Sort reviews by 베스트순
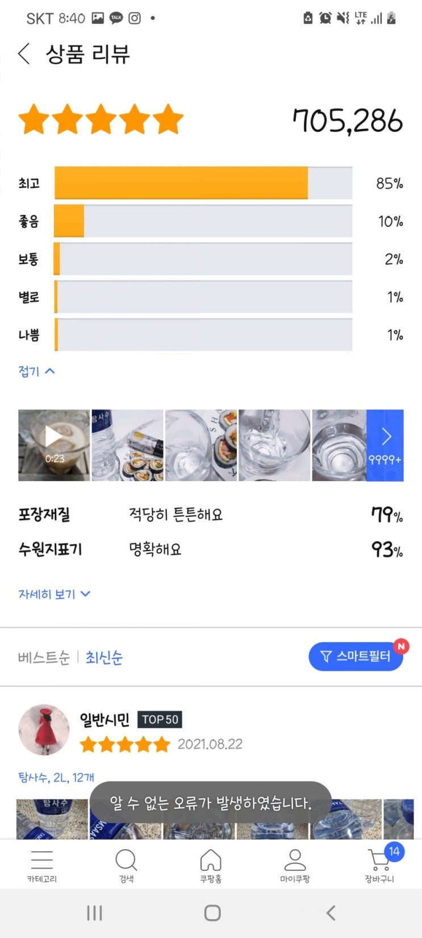 pyautogui.click(x=44, y=657)
